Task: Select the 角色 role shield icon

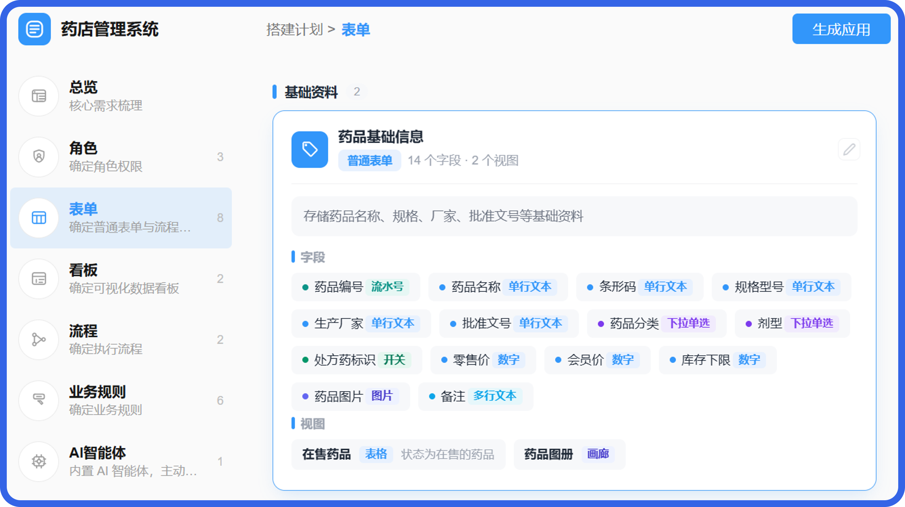Action: tap(39, 156)
